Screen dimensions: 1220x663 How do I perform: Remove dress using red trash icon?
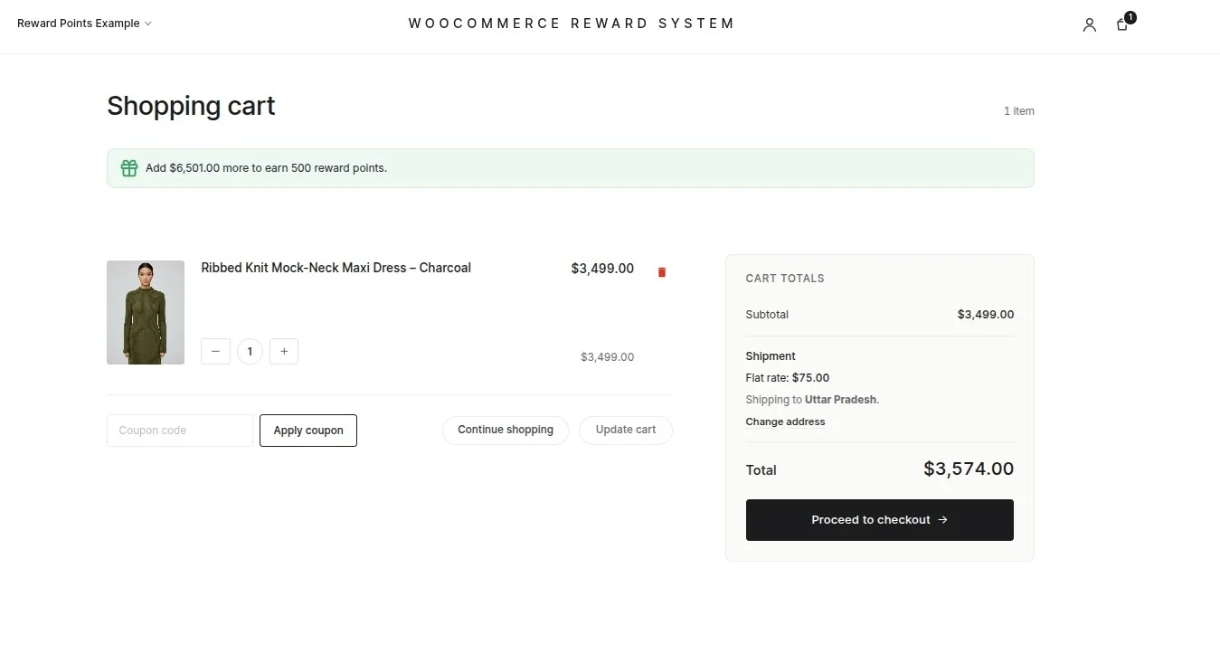661,272
